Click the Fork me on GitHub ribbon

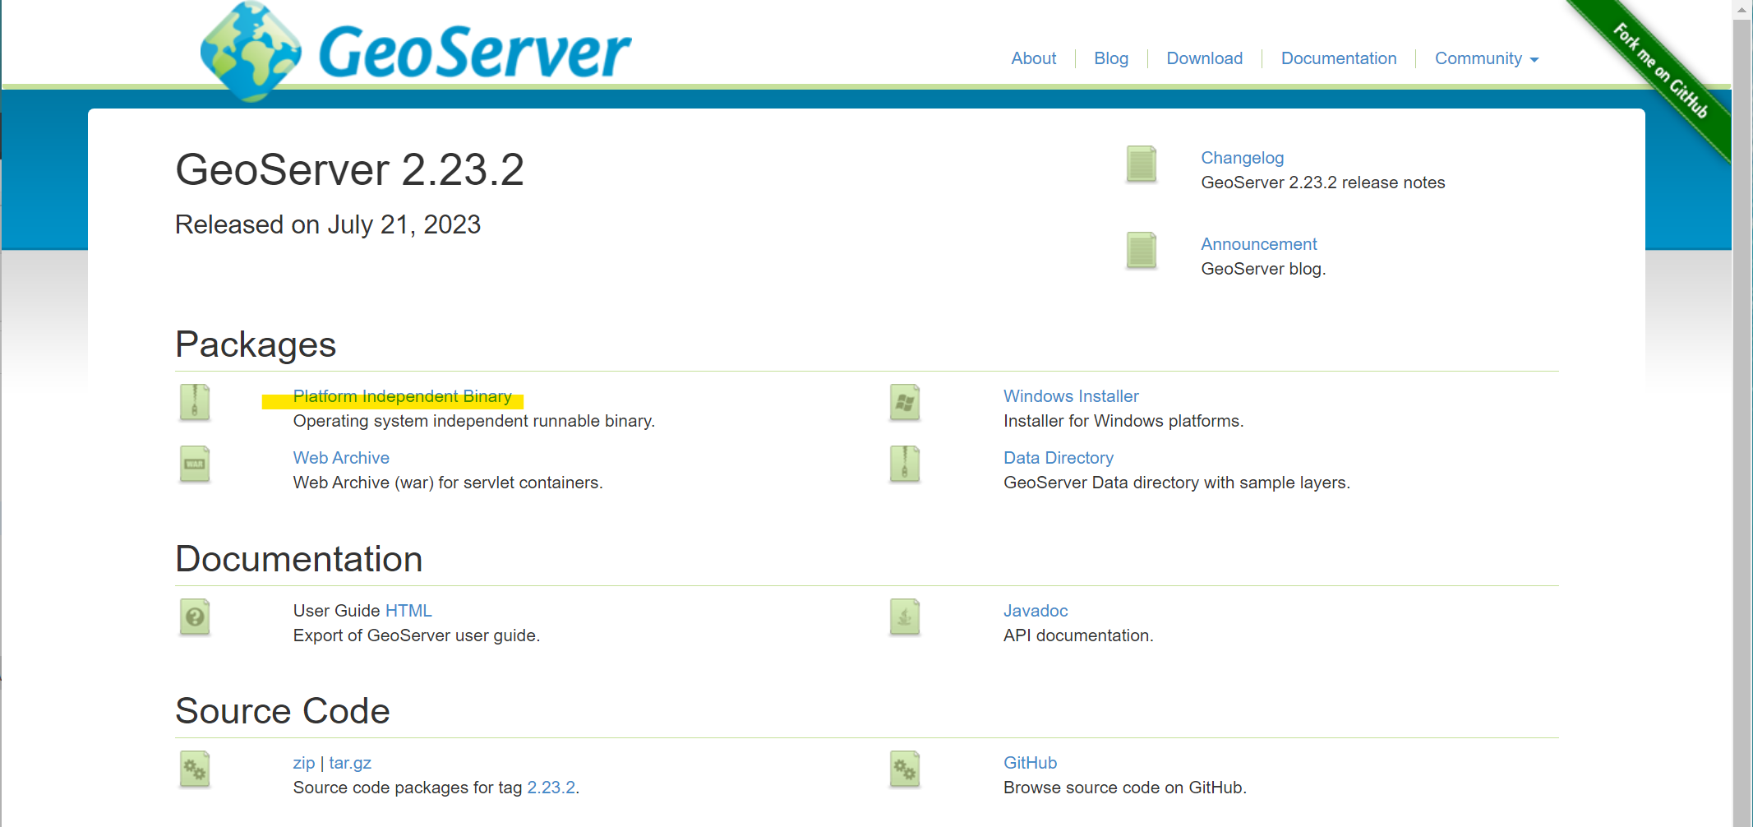click(x=1662, y=72)
